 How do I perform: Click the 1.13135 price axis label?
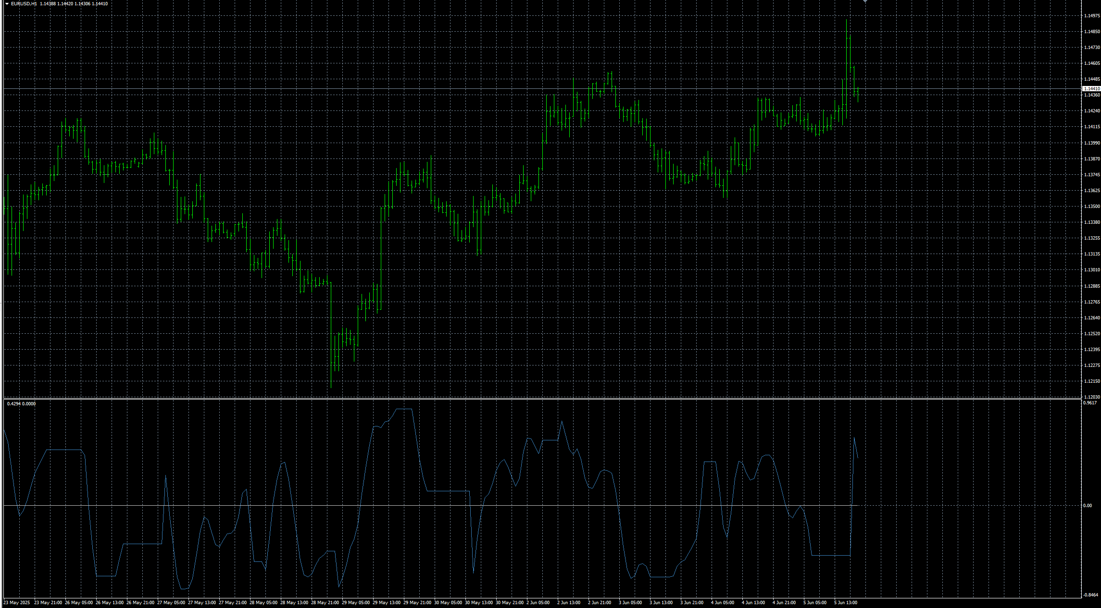(1092, 254)
